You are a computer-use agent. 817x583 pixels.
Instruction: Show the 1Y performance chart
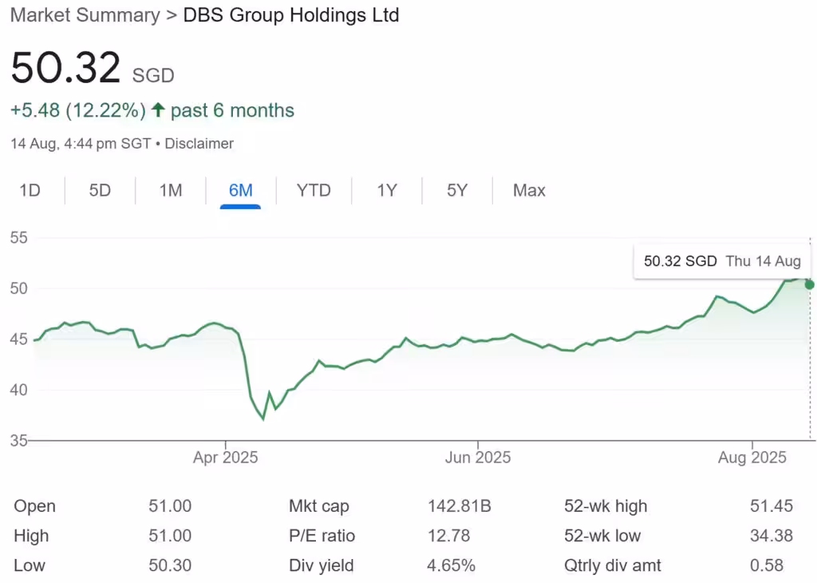[386, 190]
